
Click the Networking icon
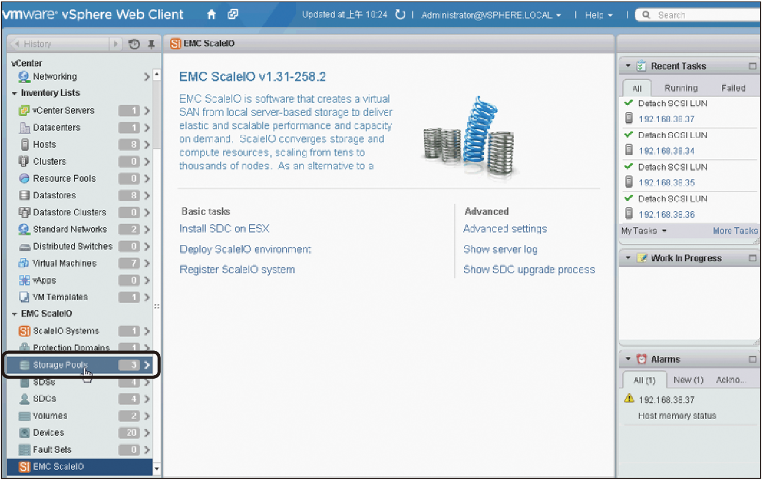point(24,77)
